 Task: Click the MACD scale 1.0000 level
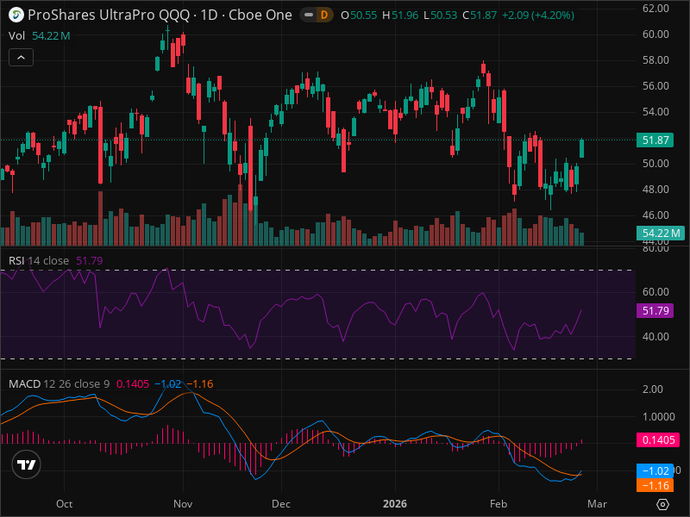pos(658,417)
